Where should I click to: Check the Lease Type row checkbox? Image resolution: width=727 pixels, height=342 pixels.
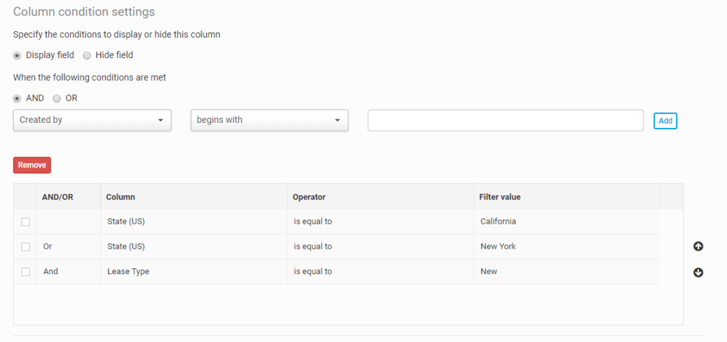(x=26, y=272)
